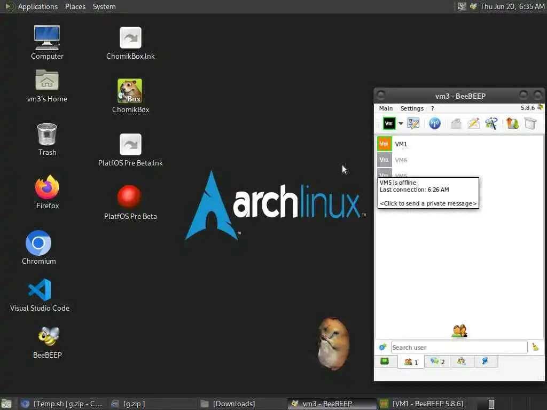This screenshot has width=547, height=410.
Task: Click the grey VM6 avatar icon
Action: coord(385,160)
